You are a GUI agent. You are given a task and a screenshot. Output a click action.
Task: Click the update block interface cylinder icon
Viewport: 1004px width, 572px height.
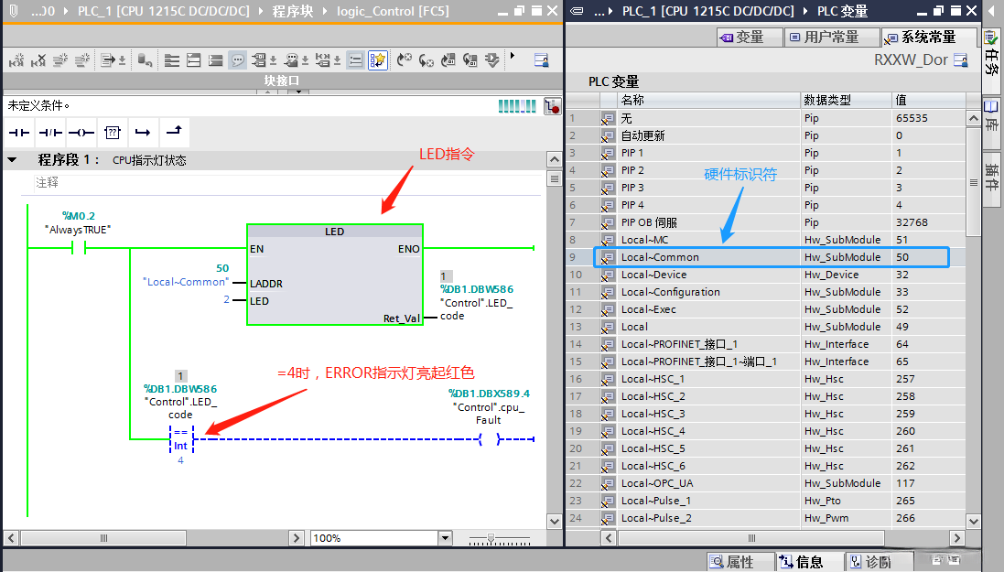click(146, 60)
